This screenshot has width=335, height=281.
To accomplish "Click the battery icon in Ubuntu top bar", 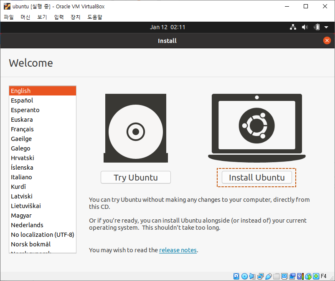I will point(317,27).
